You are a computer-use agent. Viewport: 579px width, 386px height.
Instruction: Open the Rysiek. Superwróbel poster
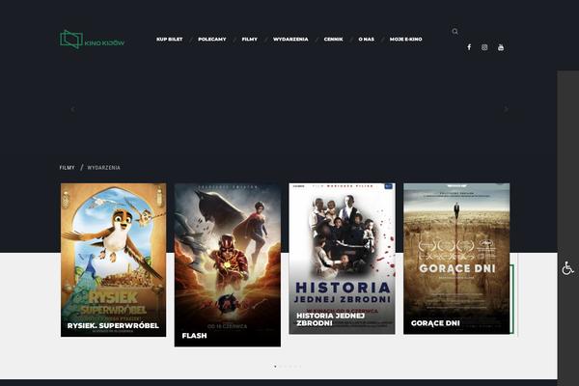click(113, 260)
